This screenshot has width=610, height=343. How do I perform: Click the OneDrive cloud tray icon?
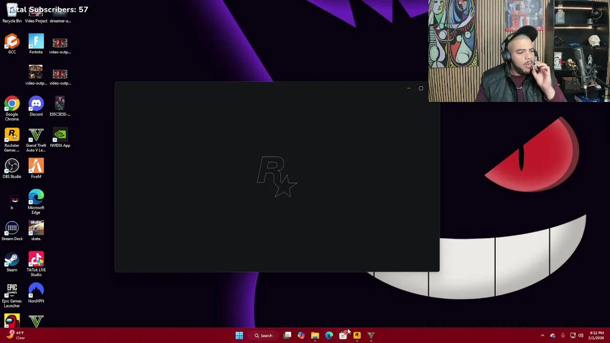pos(553,335)
